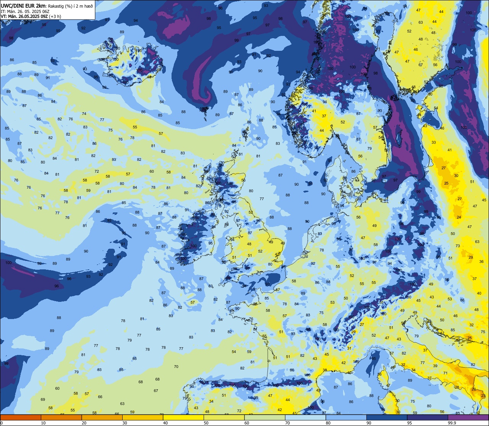Click the '0' label at the legend start
489x426 pixels.
tap(2, 423)
